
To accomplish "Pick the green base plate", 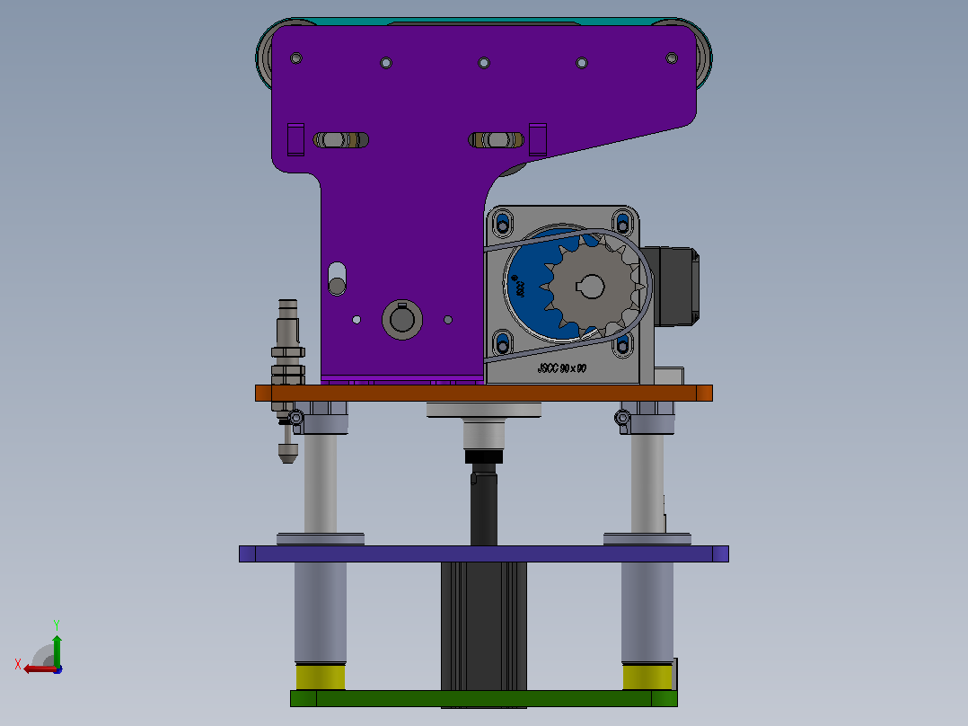I will [484, 698].
